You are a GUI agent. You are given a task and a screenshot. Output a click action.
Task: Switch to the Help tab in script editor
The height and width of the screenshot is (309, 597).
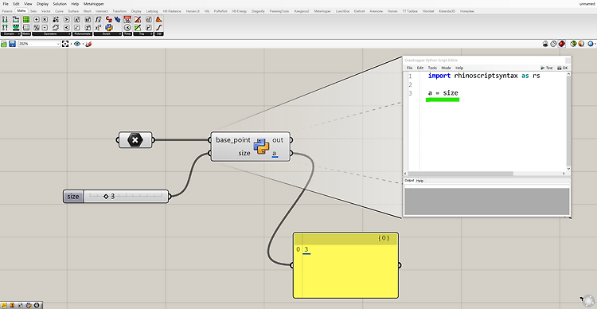pos(419,181)
